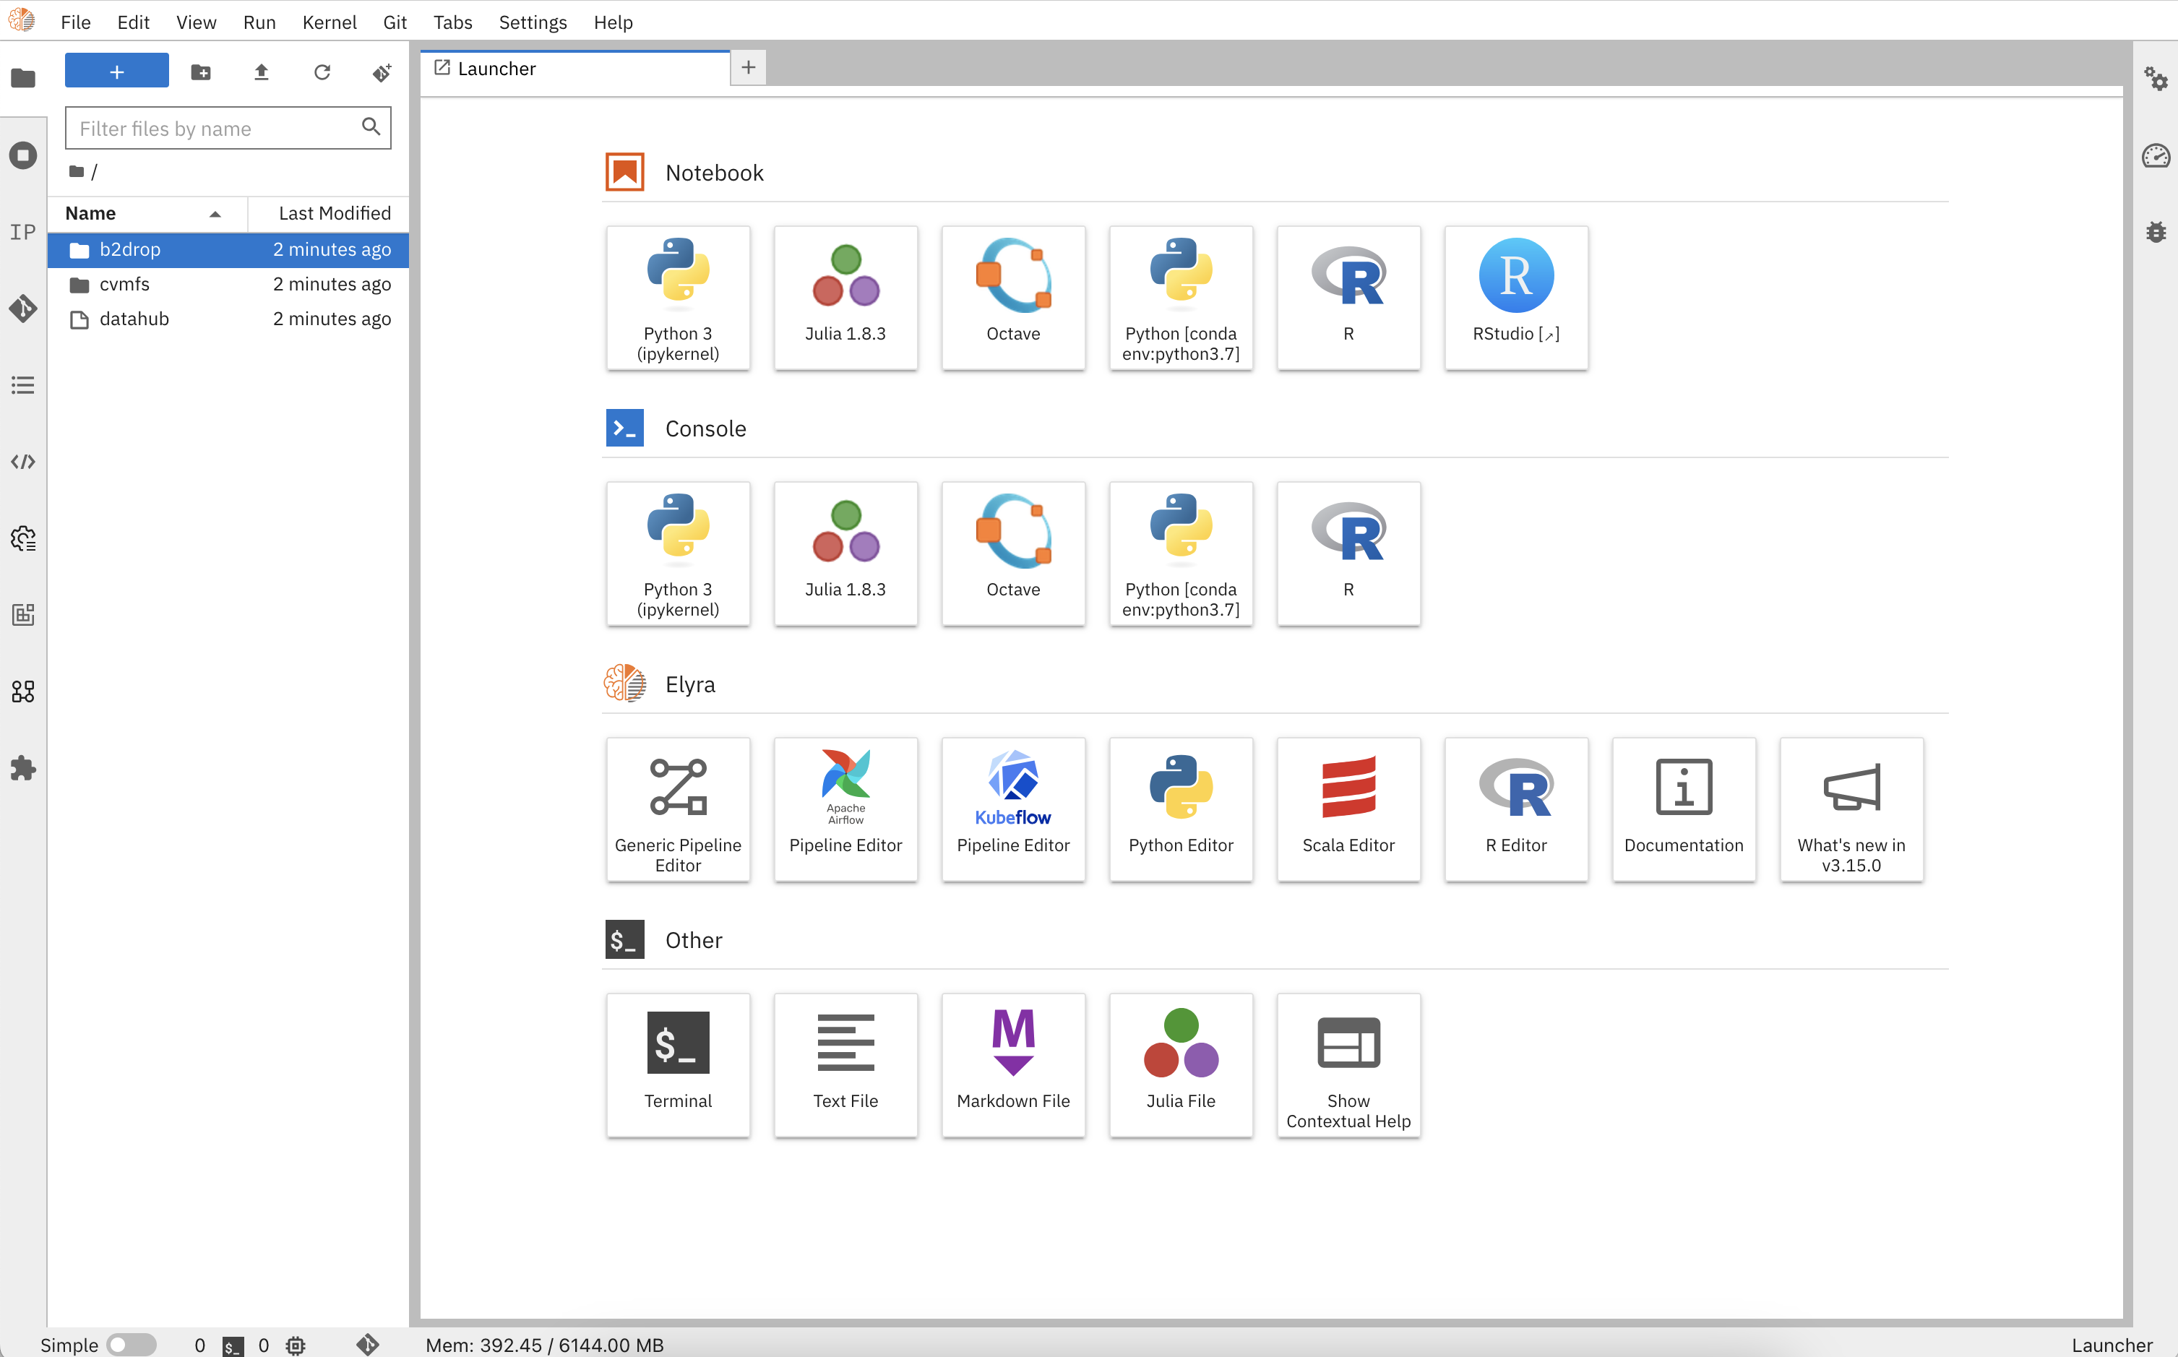
Task: Open the Settings menu
Action: tap(532, 22)
